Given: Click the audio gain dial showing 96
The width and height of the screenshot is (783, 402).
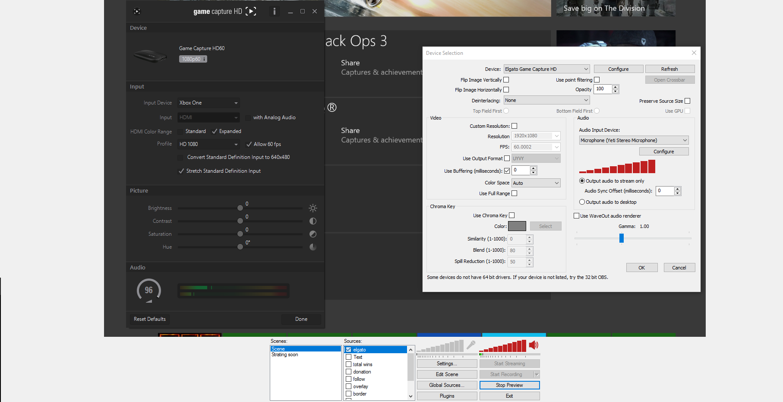Looking at the screenshot, I should (149, 290).
